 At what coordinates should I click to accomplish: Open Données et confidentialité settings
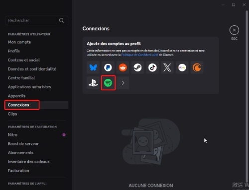coord(32,69)
